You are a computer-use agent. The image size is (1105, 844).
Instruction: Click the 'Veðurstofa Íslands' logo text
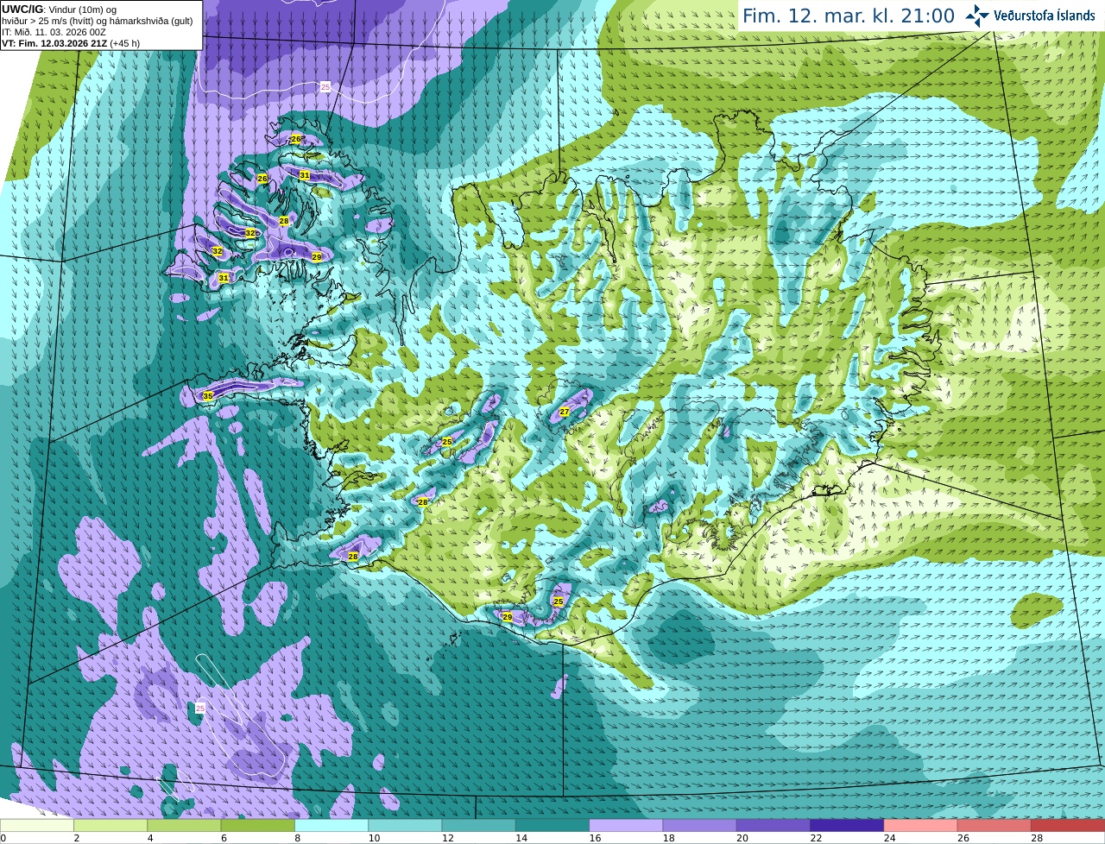[1045, 16]
